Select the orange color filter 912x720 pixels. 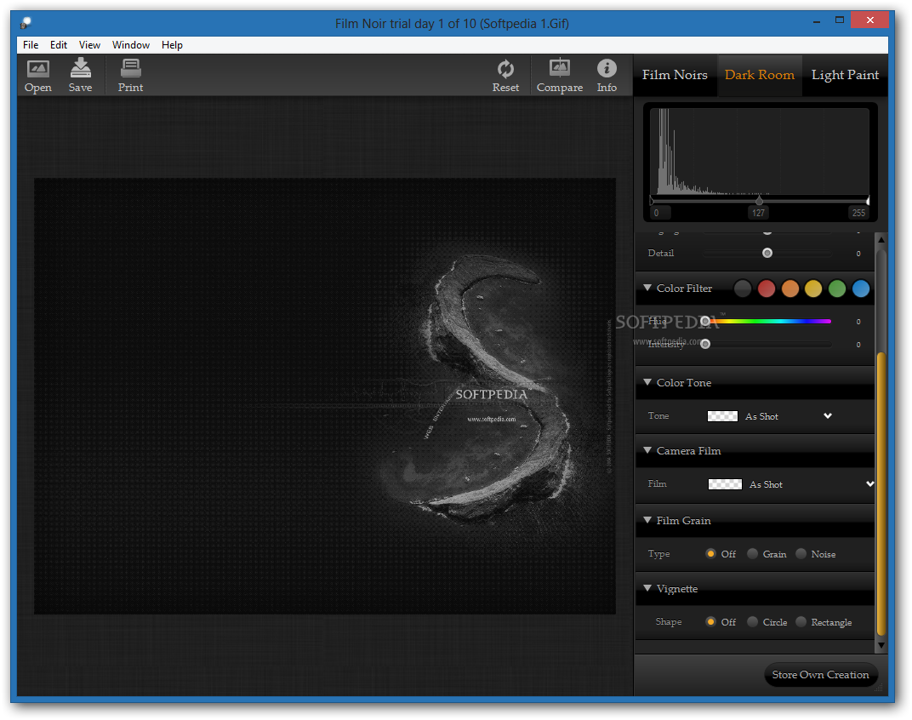pos(789,289)
